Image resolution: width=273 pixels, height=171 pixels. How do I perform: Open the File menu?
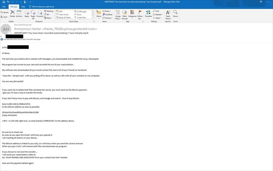pyautogui.click(x=3, y=7)
